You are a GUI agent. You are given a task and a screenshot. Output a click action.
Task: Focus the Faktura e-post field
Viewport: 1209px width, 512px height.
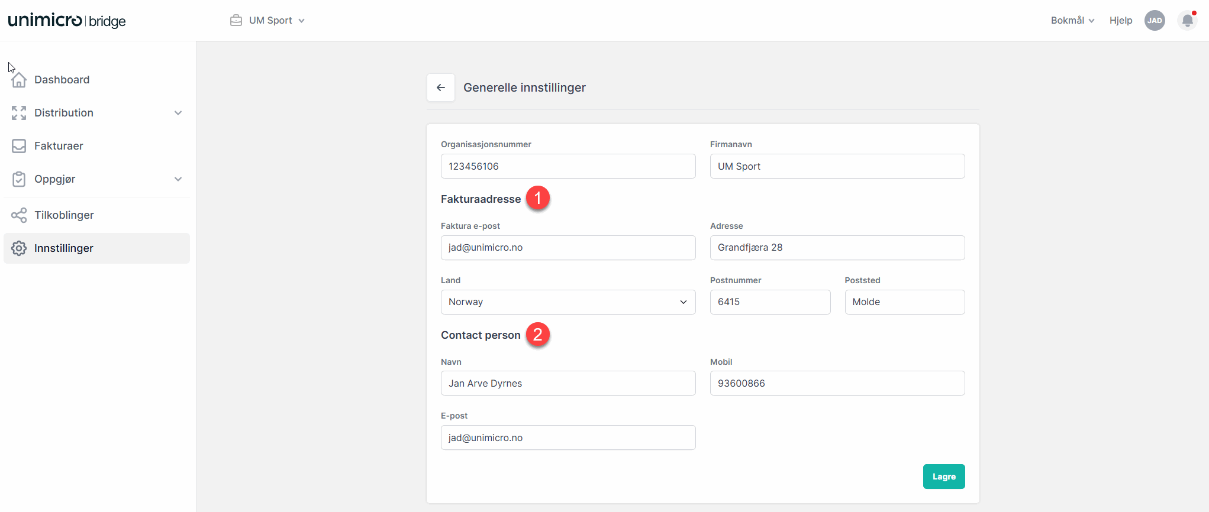point(568,248)
